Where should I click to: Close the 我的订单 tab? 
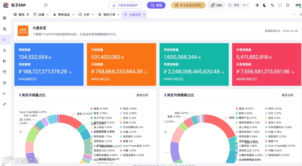[x=119, y=15]
